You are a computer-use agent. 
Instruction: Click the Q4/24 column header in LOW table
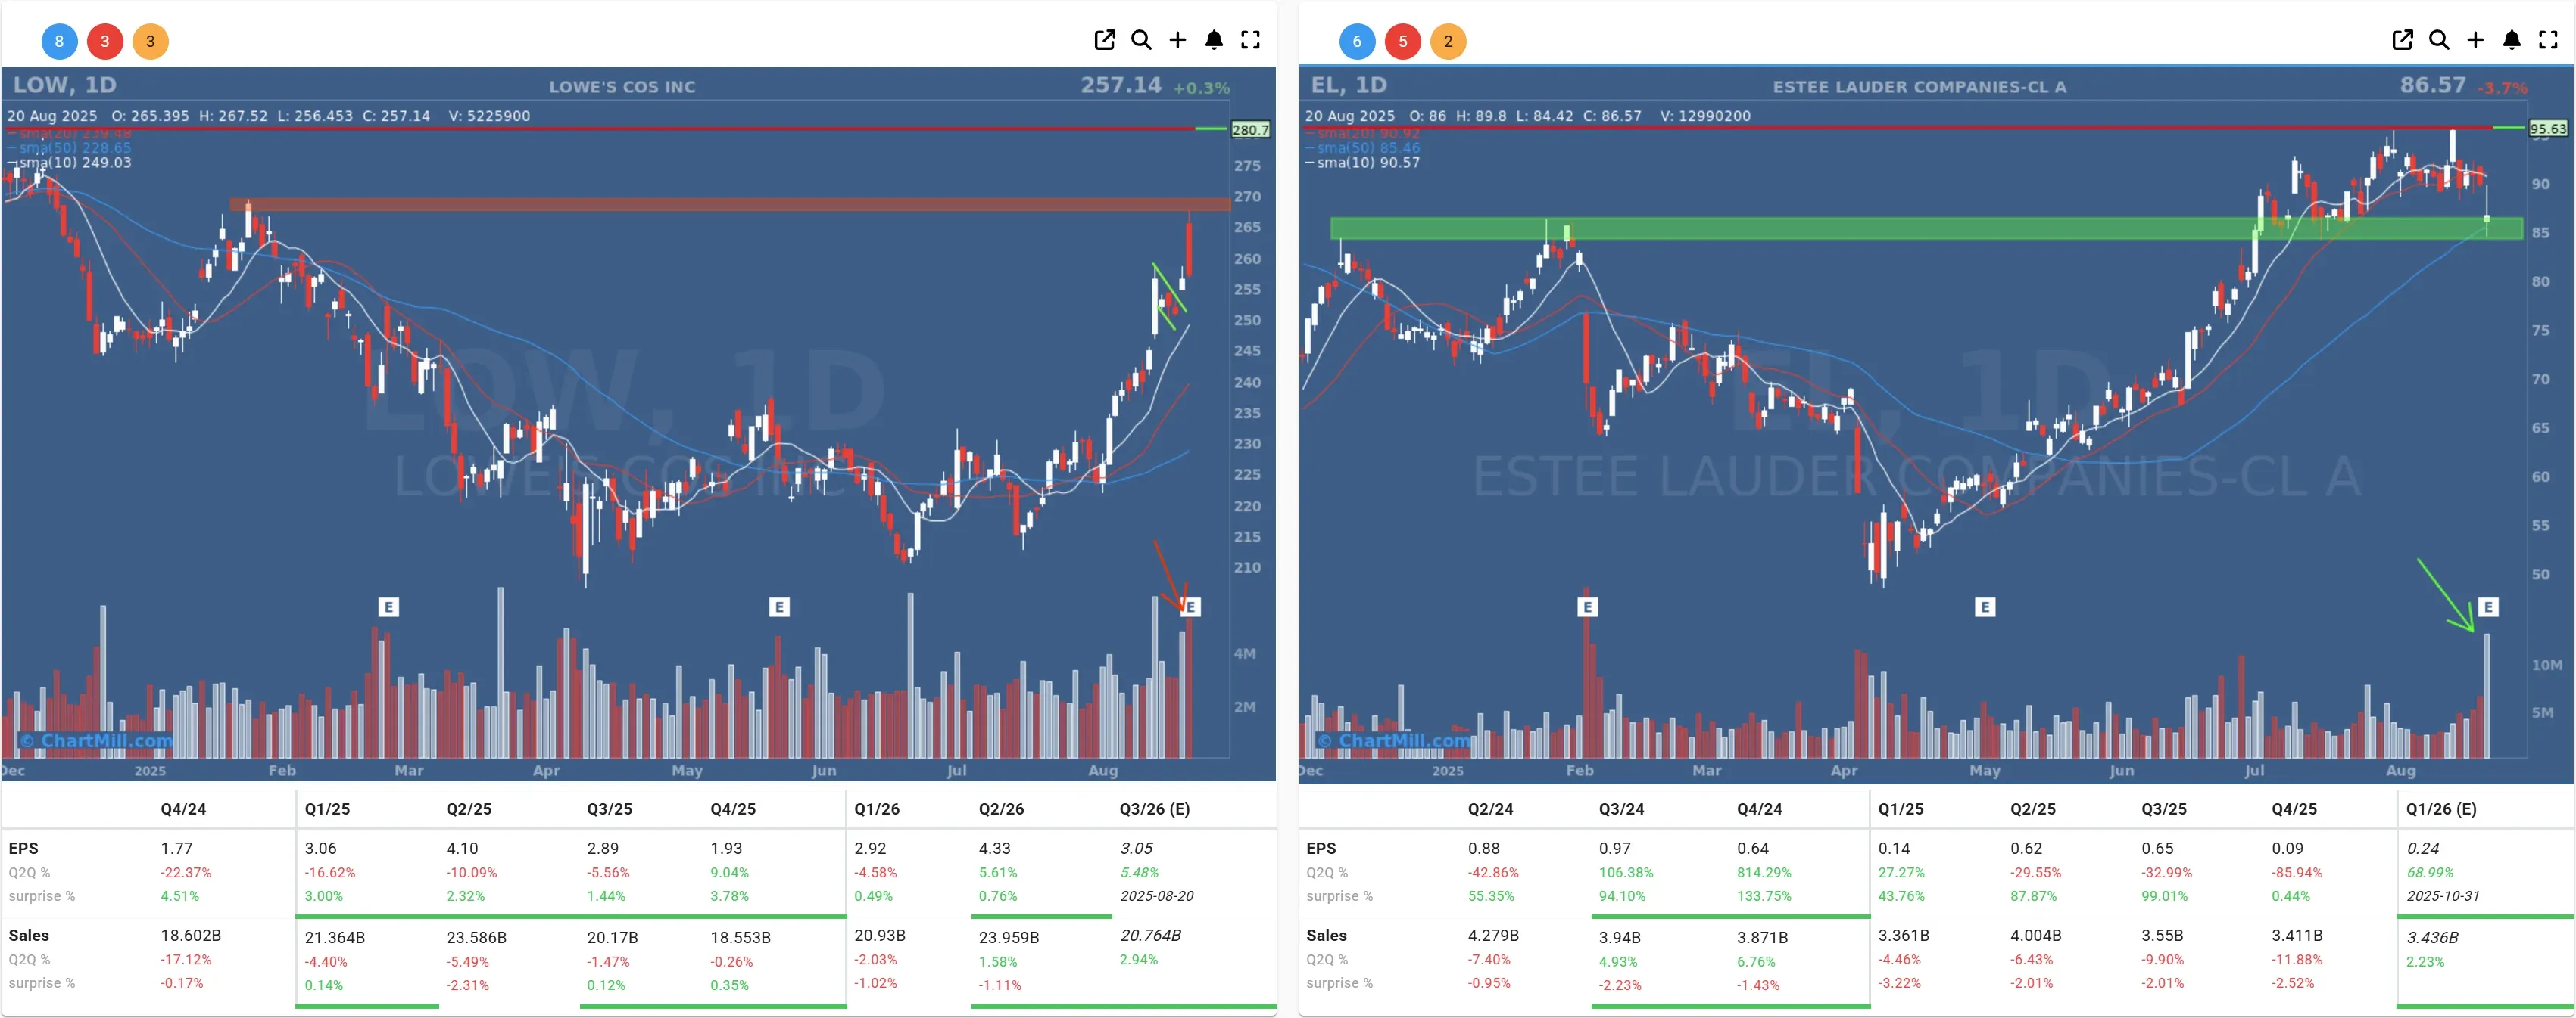183,809
